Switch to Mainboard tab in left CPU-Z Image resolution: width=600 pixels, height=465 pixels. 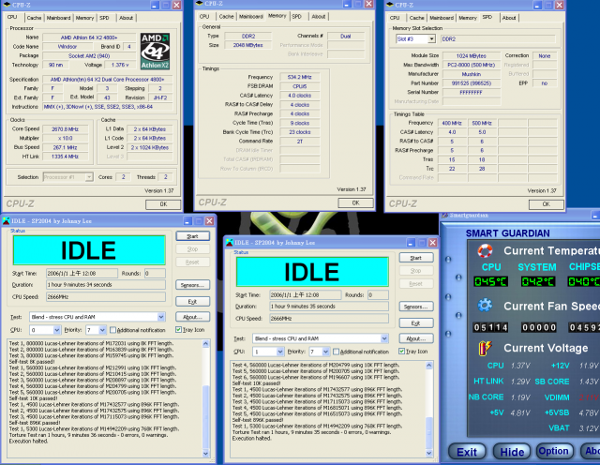(58, 18)
